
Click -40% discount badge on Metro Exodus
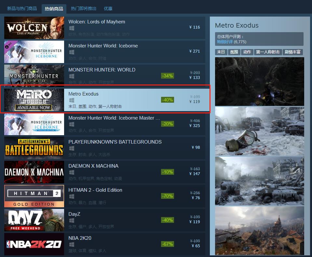tap(168, 100)
